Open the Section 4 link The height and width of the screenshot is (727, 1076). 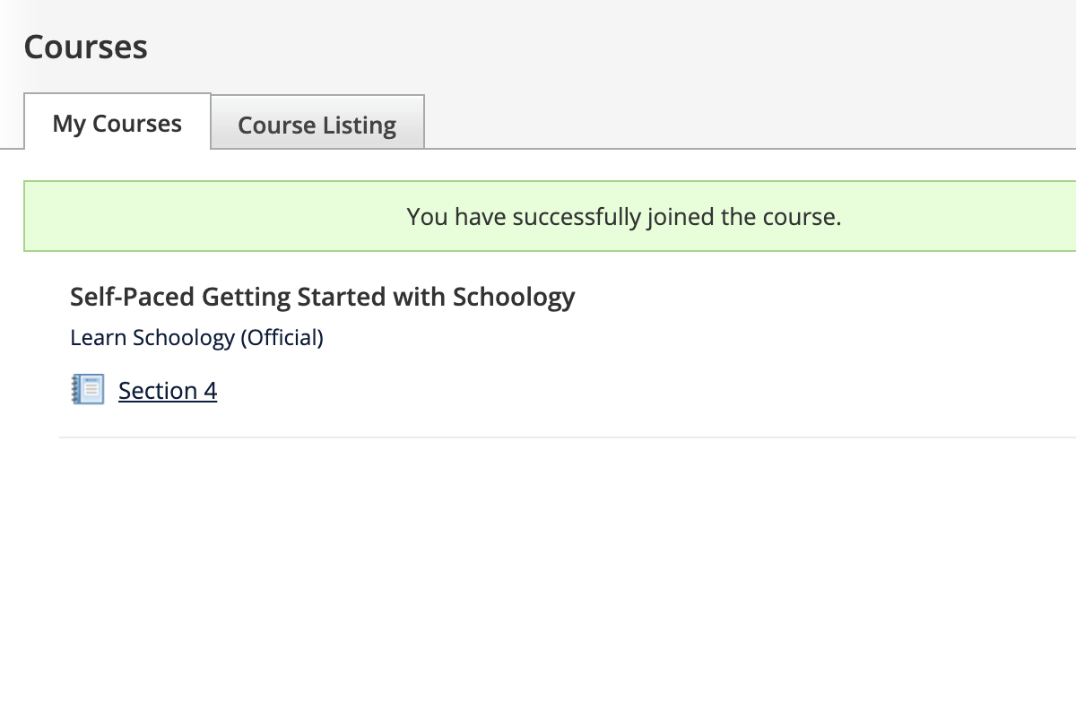click(x=168, y=391)
